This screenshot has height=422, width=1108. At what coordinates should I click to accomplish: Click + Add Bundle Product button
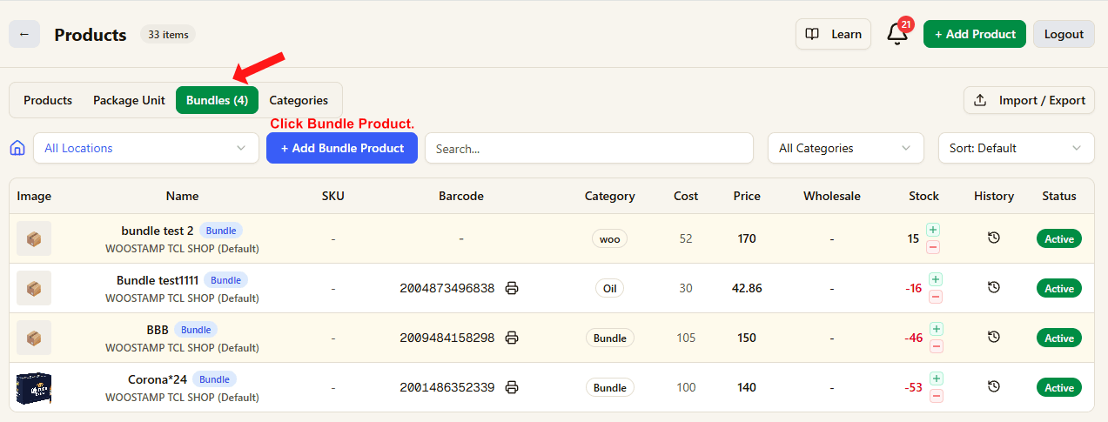click(x=342, y=148)
